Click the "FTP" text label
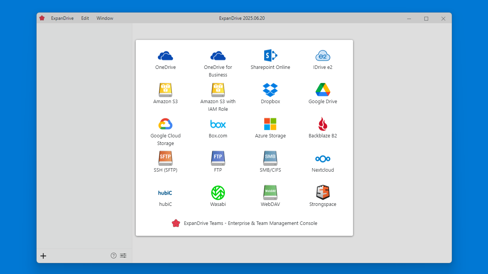This screenshot has width=488, height=274. pos(218,170)
